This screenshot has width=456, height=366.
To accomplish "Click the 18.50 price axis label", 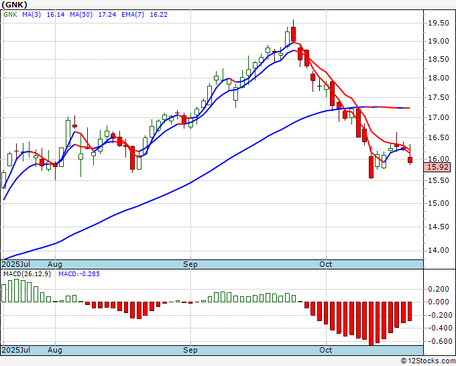I will click(439, 59).
